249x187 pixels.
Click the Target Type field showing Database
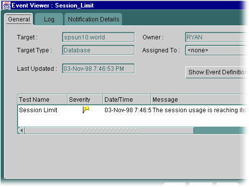tap(98, 50)
